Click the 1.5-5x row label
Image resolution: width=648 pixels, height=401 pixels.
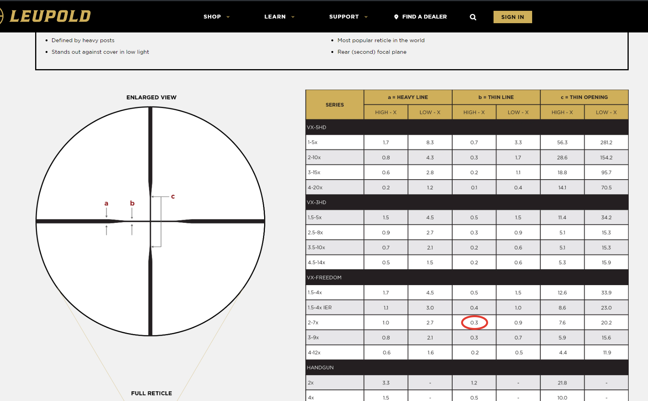(315, 217)
